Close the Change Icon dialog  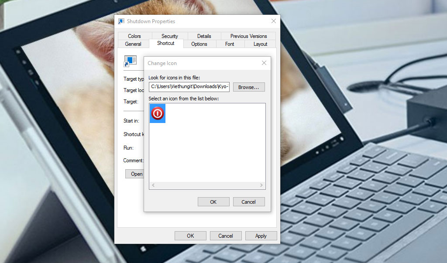264,63
